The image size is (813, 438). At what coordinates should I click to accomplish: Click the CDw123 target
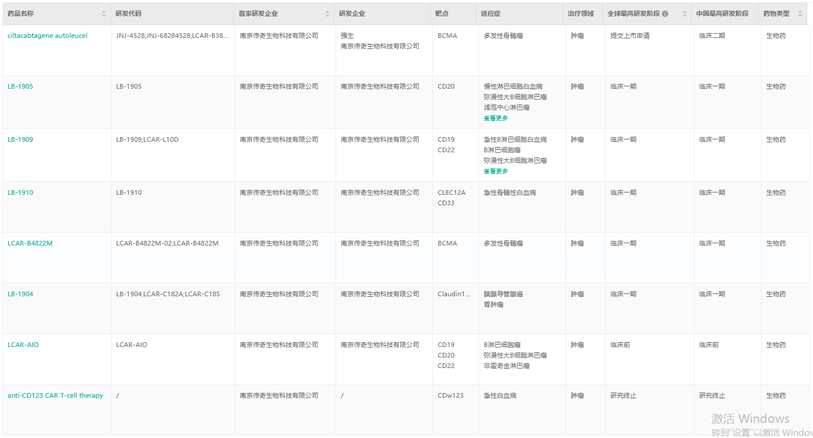[451, 395]
